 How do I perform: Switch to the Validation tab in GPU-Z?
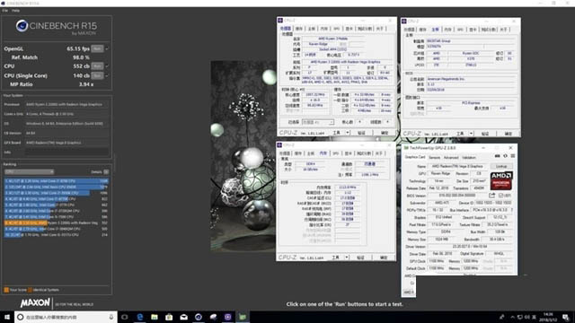(x=469, y=158)
